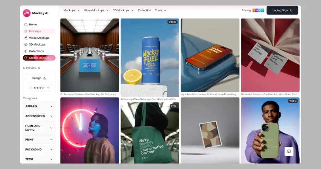Image resolution: width=321 pixels, height=169 pixels.
Task: Click the 'Refreshing Citrus Beverage Can Mockup' caption
Action: click(x=150, y=99)
